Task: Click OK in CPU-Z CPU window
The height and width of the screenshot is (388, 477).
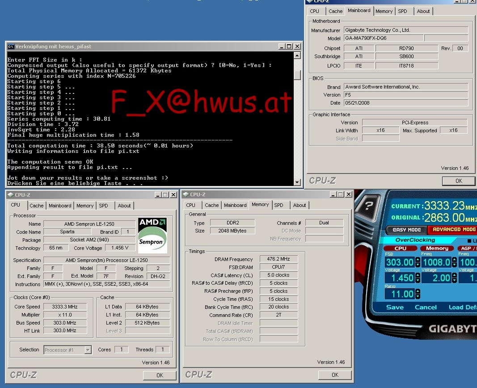Action: tap(160, 375)
